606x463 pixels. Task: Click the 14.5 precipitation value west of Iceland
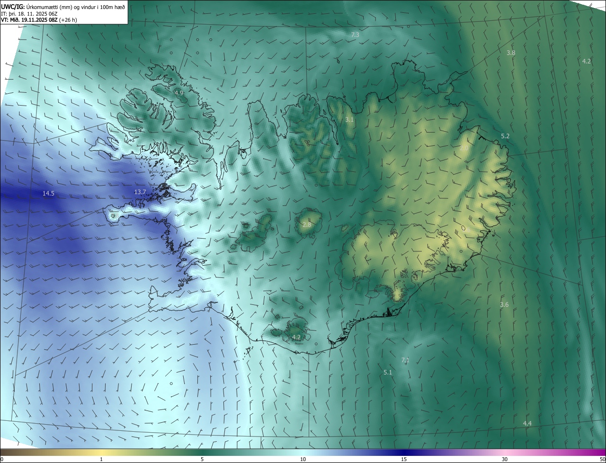pos(48,193)
